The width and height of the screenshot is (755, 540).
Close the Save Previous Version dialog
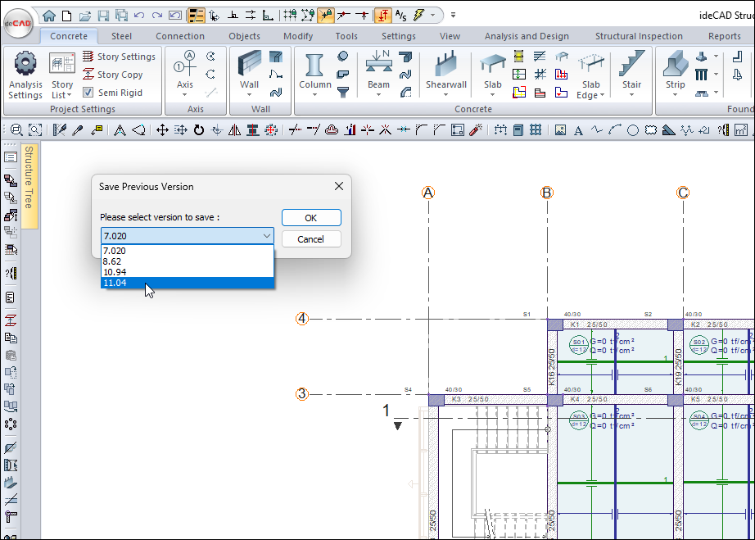339,186
